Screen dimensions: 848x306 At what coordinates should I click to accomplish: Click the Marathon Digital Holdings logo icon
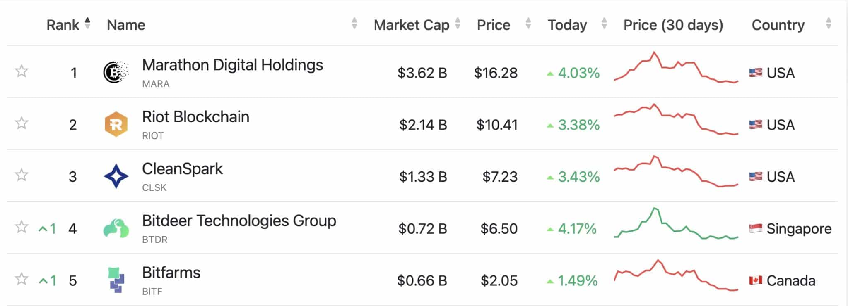(116, 72)
